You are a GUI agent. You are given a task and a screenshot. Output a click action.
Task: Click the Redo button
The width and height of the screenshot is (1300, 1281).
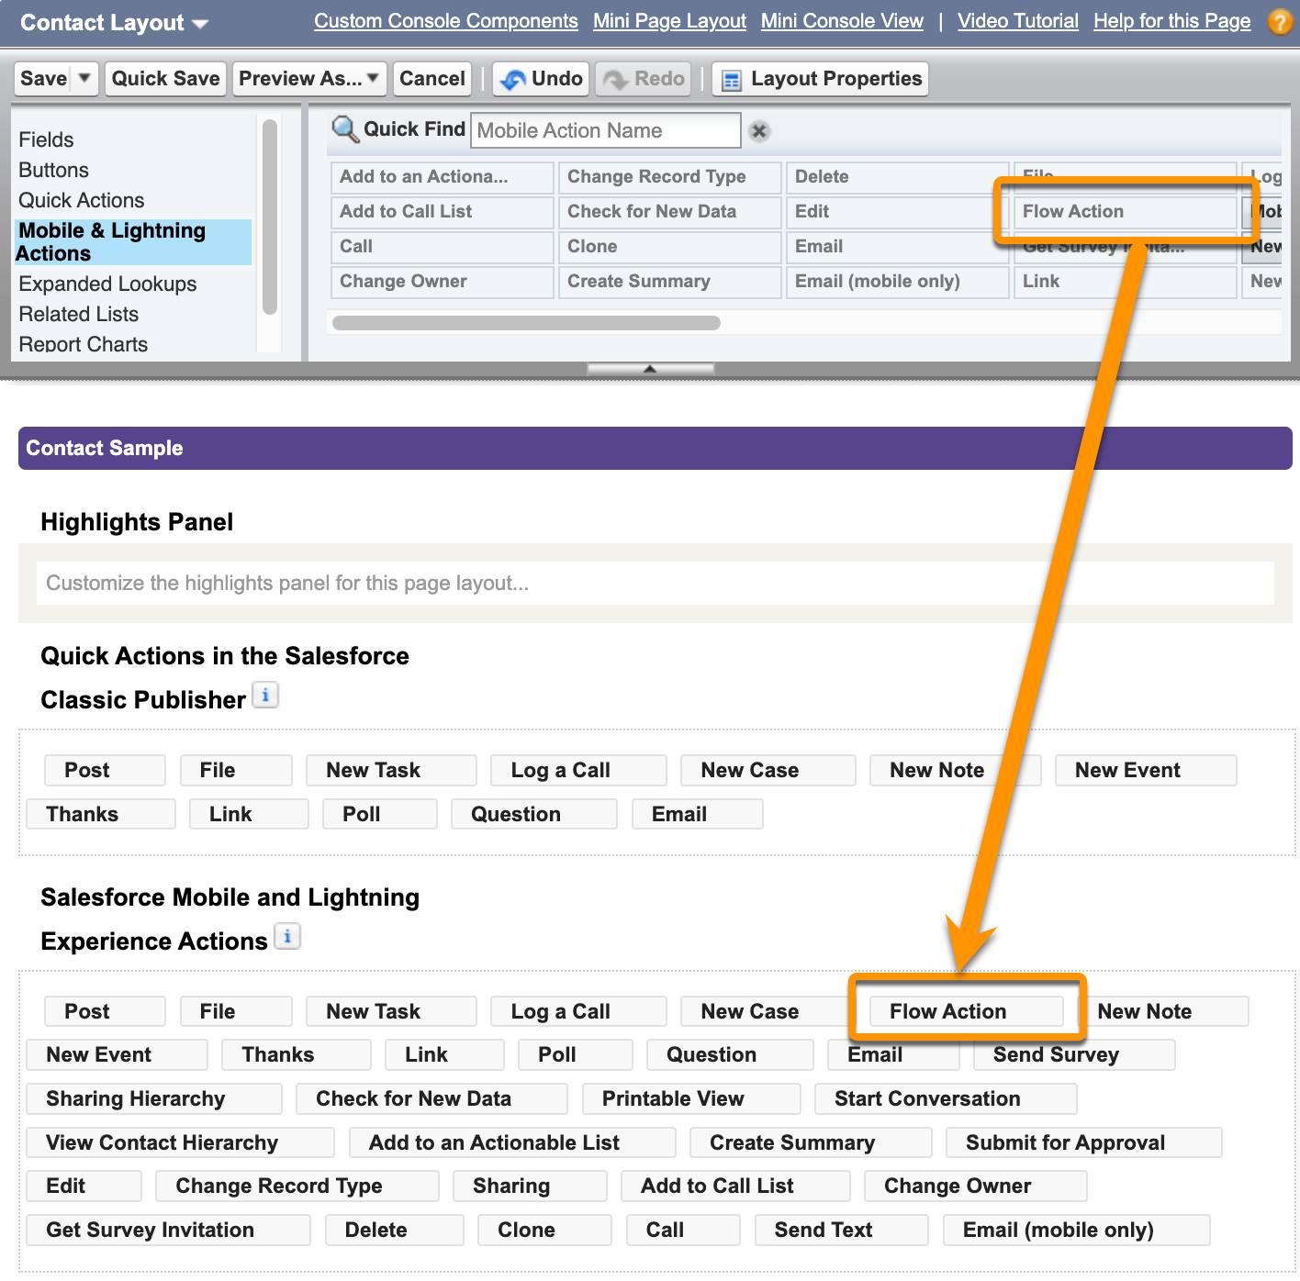644,79
